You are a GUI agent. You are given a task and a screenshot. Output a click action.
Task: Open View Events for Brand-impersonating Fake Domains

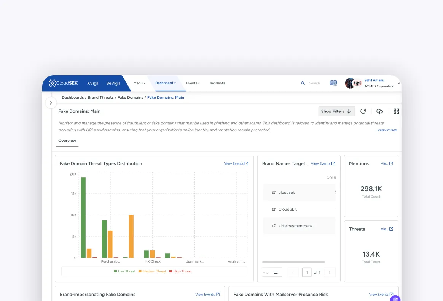[207, 294]
